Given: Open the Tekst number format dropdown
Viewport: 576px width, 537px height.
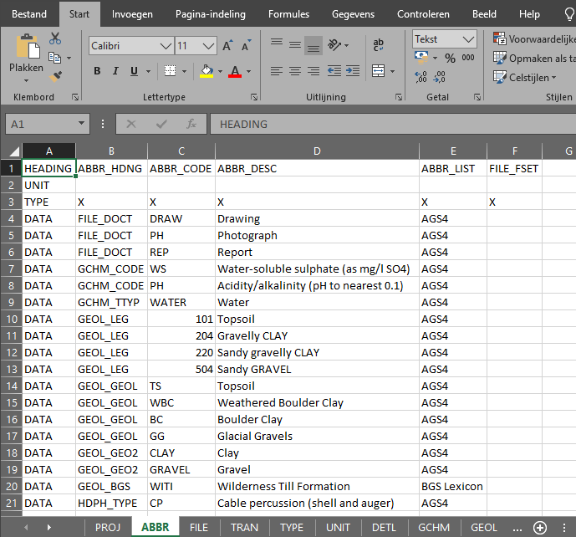Looking at the screenshot, I should coord(468,39).
